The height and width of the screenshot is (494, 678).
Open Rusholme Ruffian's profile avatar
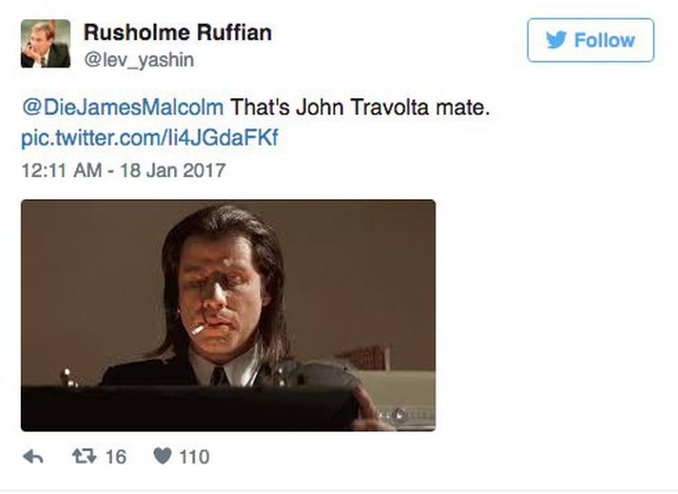coord(46,43)
